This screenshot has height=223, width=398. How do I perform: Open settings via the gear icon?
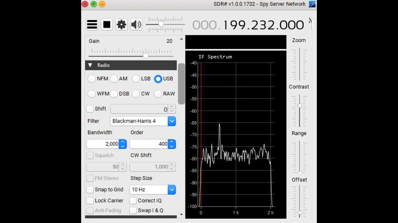pyautogui.click(x=122, y=24)
